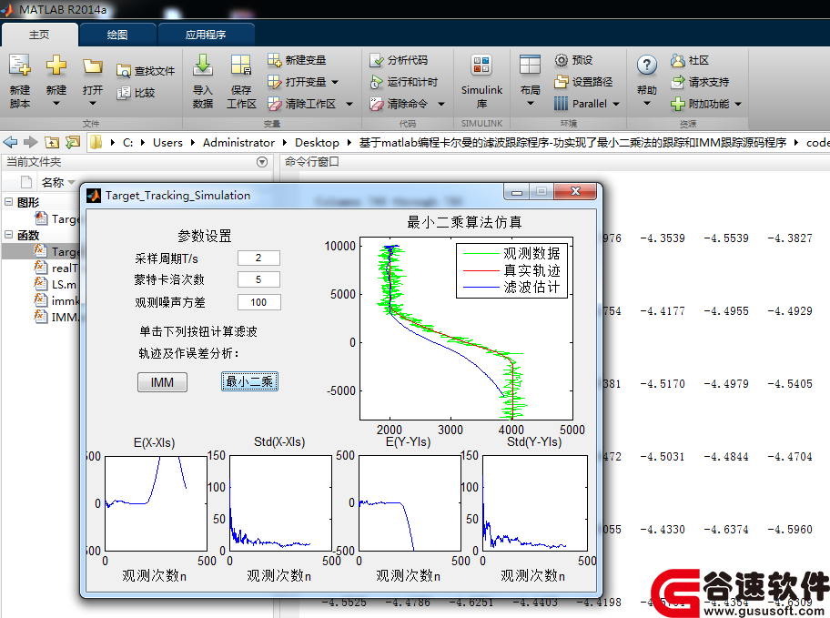The width and height of the screenshot is (830, 618).
Task: Open the Simulink Library icon
Action: pos(481,66)
